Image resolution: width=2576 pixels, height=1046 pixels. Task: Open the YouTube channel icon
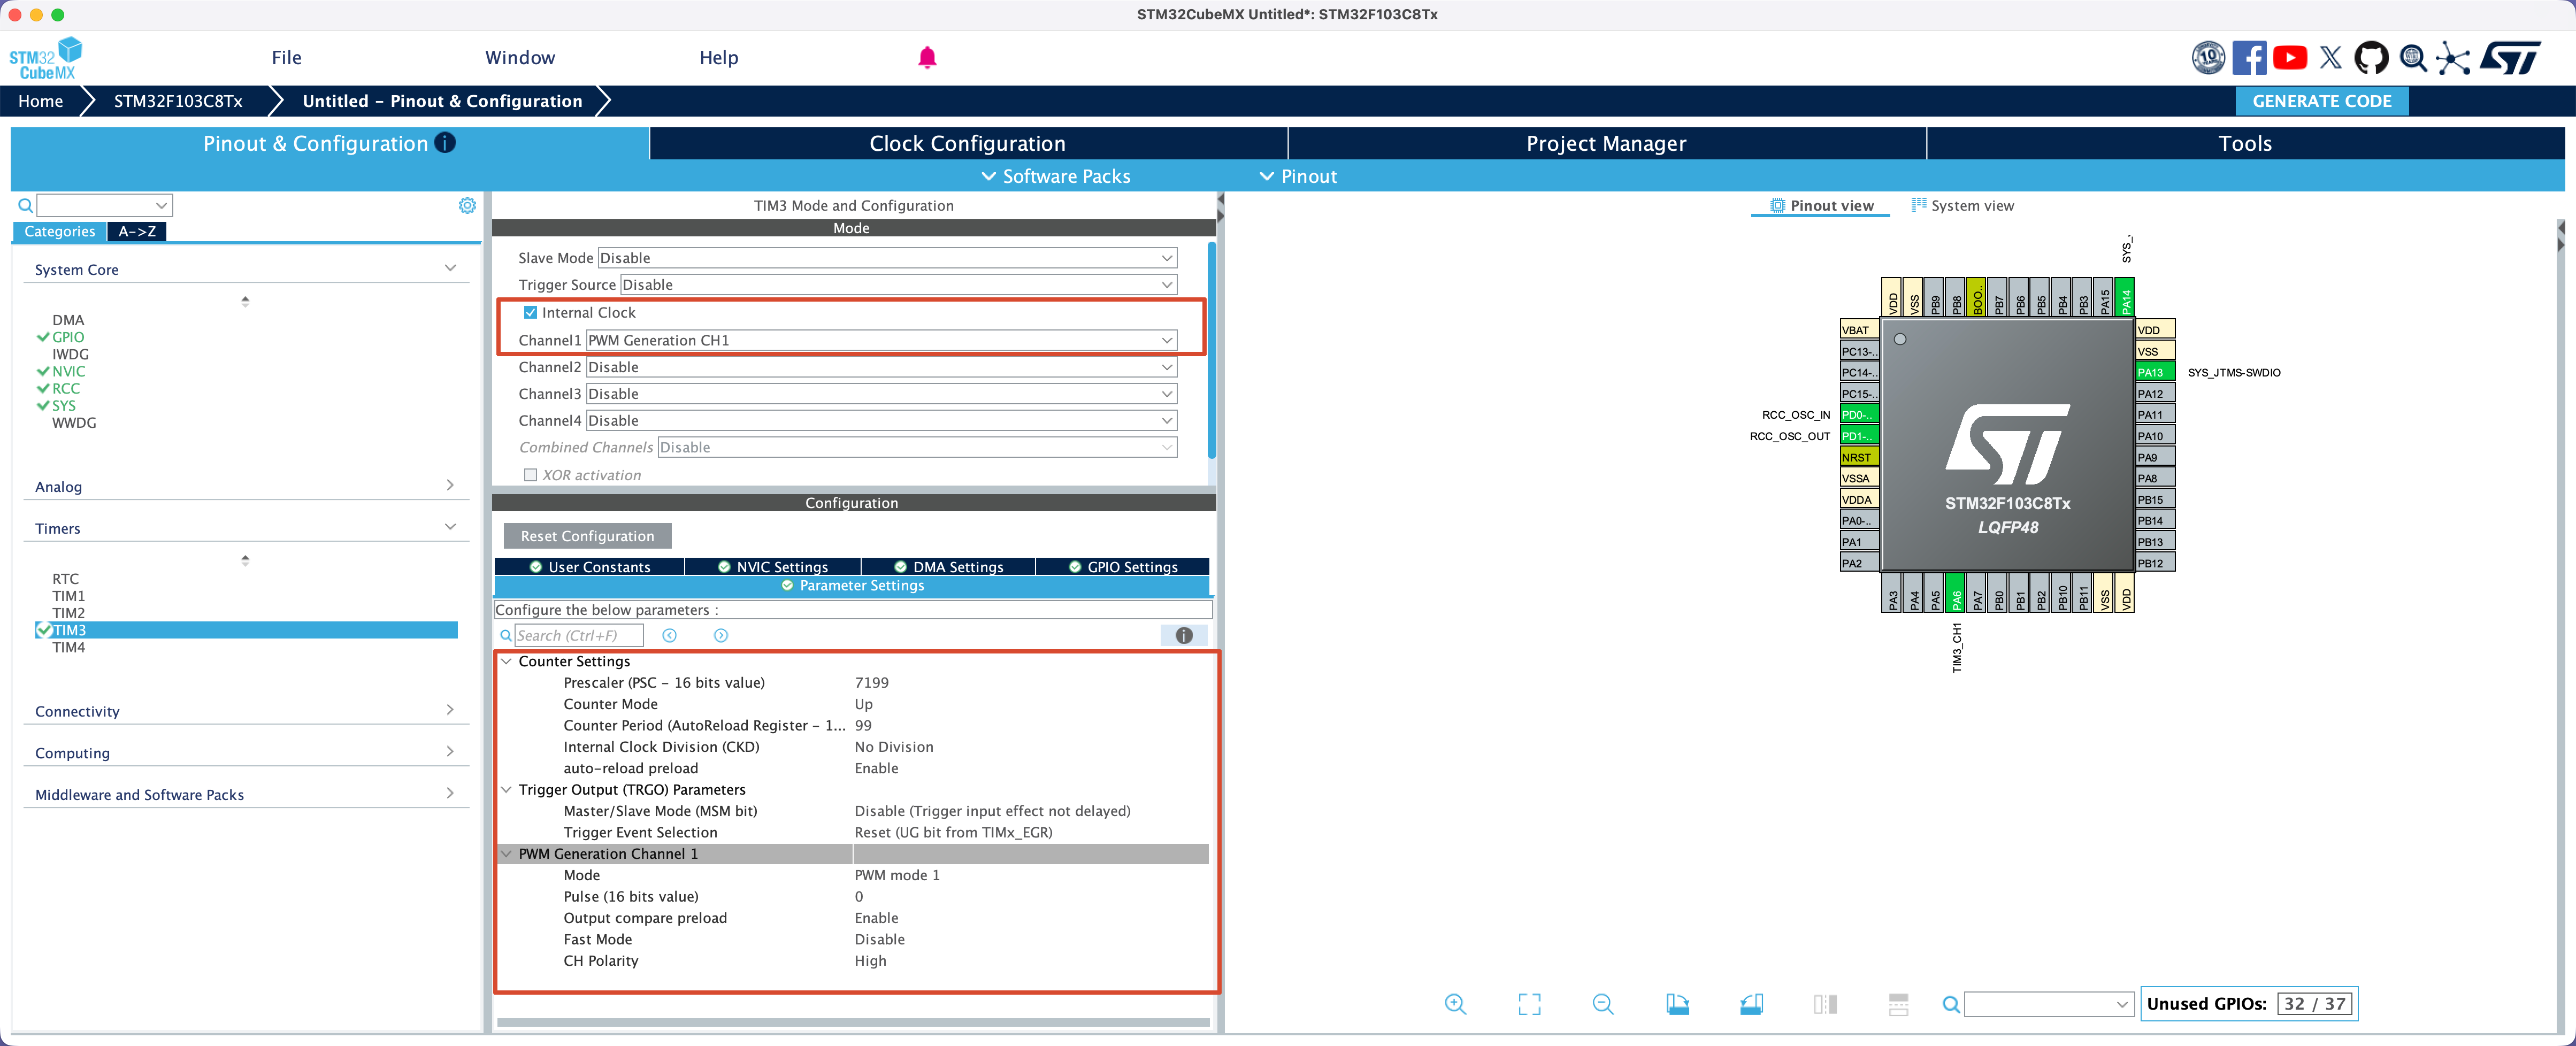click(2290, 58)
